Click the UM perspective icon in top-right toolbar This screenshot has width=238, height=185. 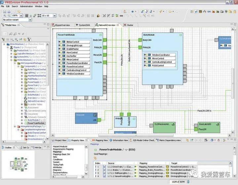pos(209,12)
